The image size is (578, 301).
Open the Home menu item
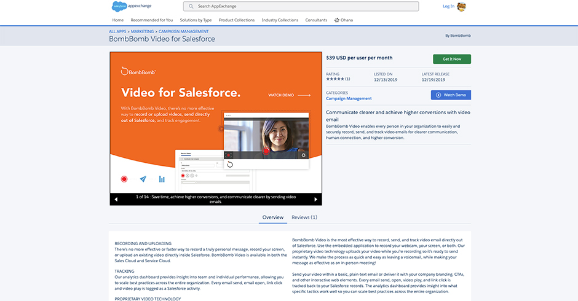(x=118, y=20)
